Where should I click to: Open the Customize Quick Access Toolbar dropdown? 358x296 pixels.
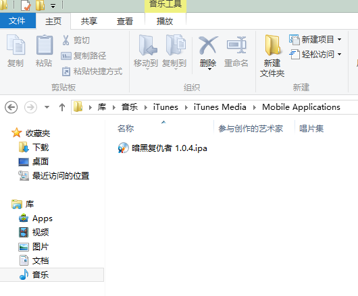point(53,6)
